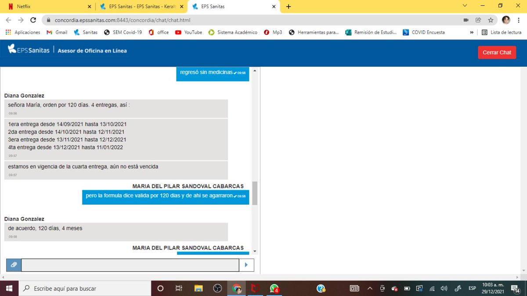This screenshot has height=296, width=527.
Task: Click the '4ta entrega desde 13/12/2021' line
Action: (65, 147)
